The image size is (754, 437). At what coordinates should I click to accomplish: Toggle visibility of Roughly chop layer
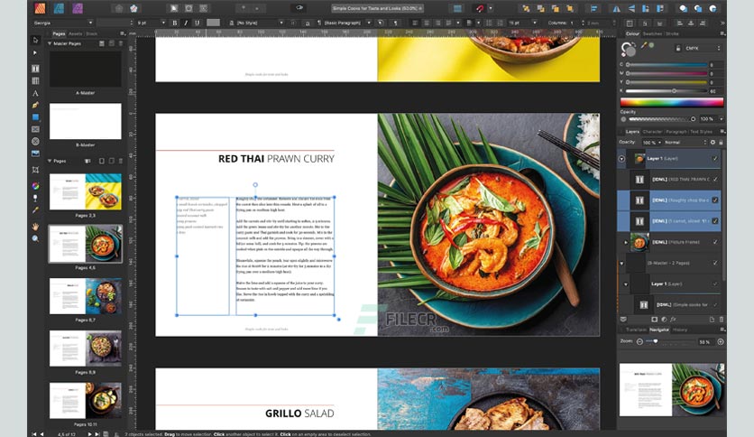(x=715, y=200)
